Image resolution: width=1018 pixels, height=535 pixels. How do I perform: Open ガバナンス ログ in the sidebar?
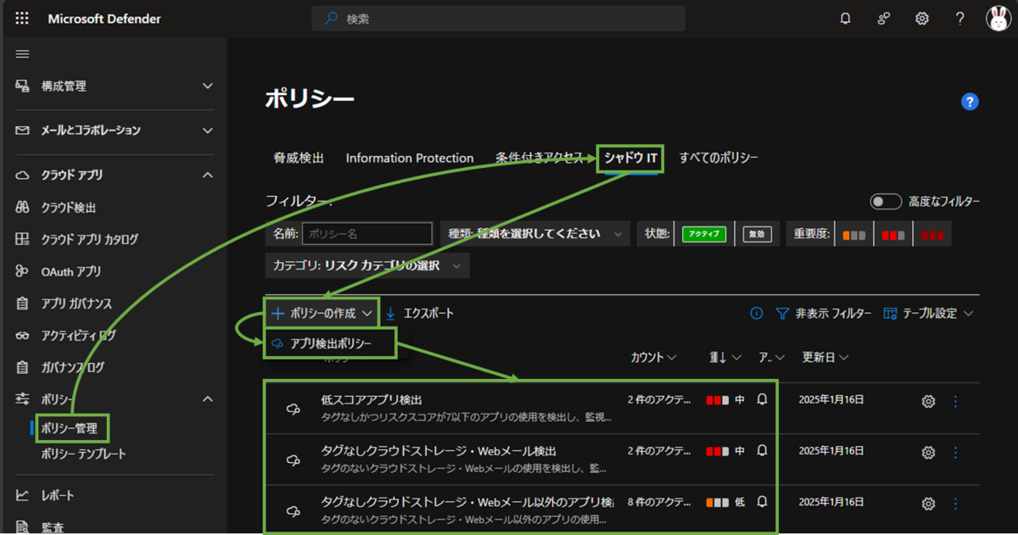(73, 367)
